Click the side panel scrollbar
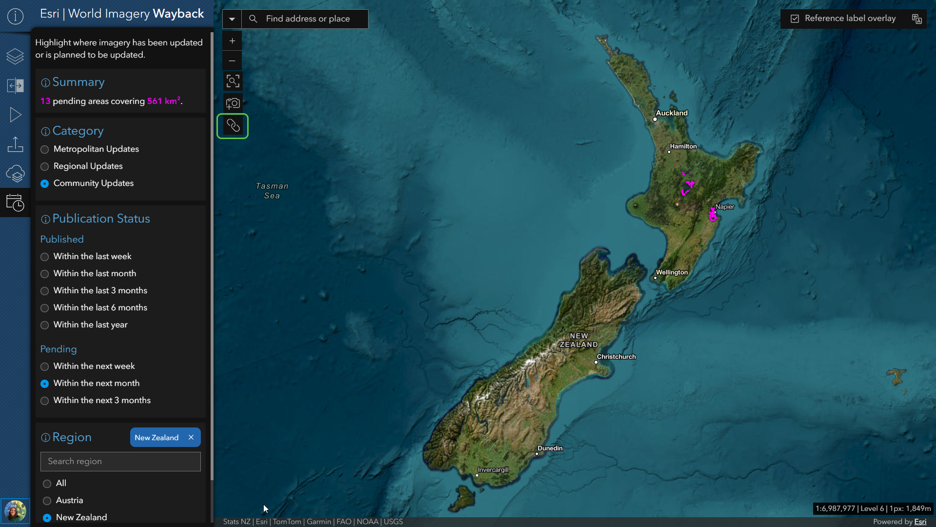The image size is (936, 527). click(212, 256)
